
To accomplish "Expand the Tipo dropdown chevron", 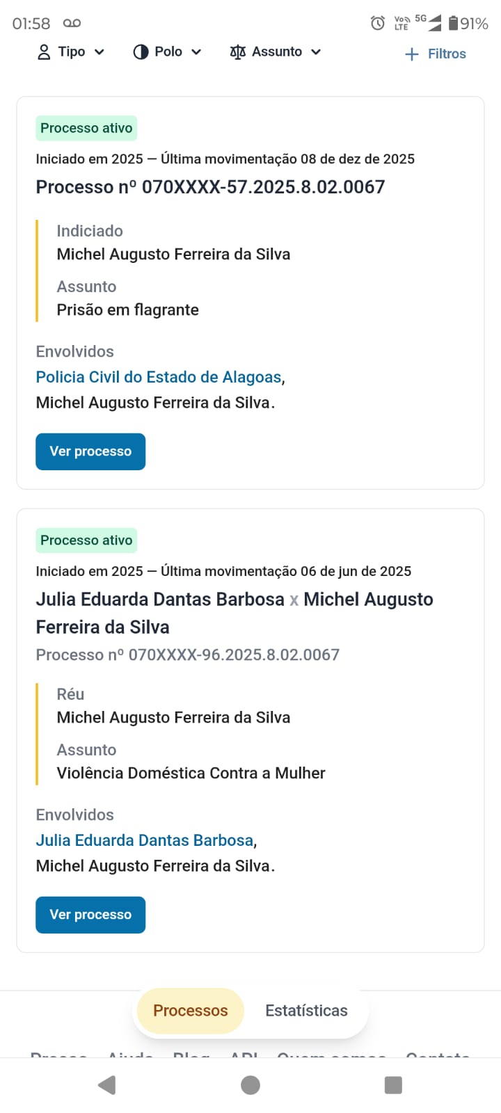I will click(100, 52).
